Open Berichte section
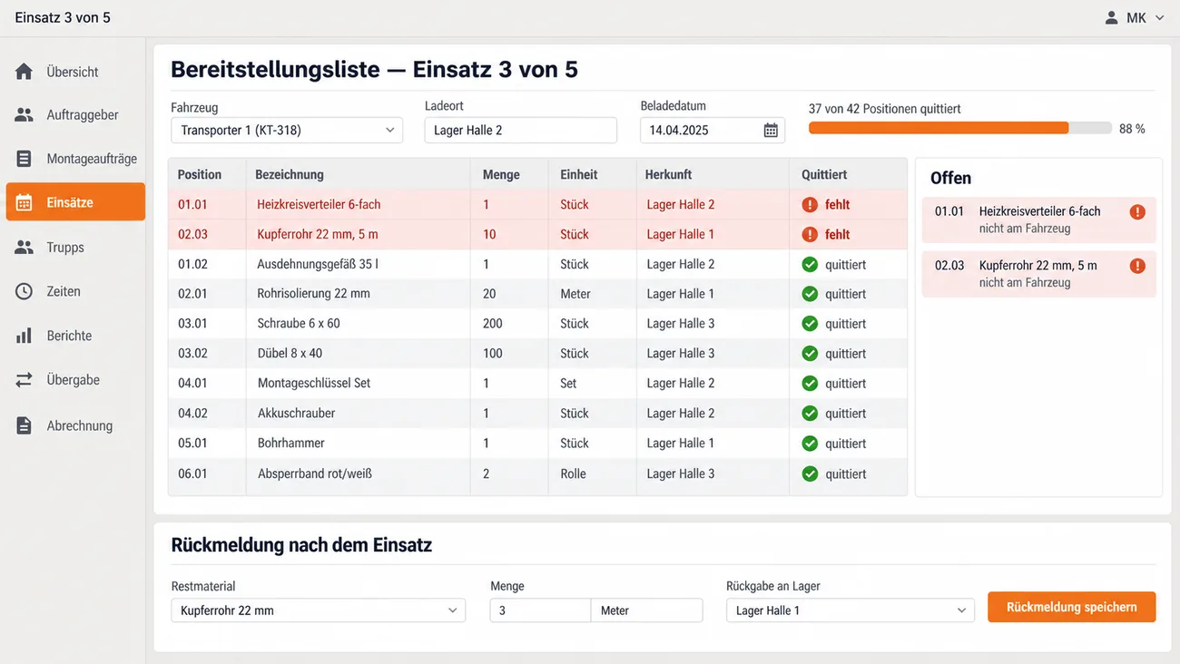 pos(75,336)
